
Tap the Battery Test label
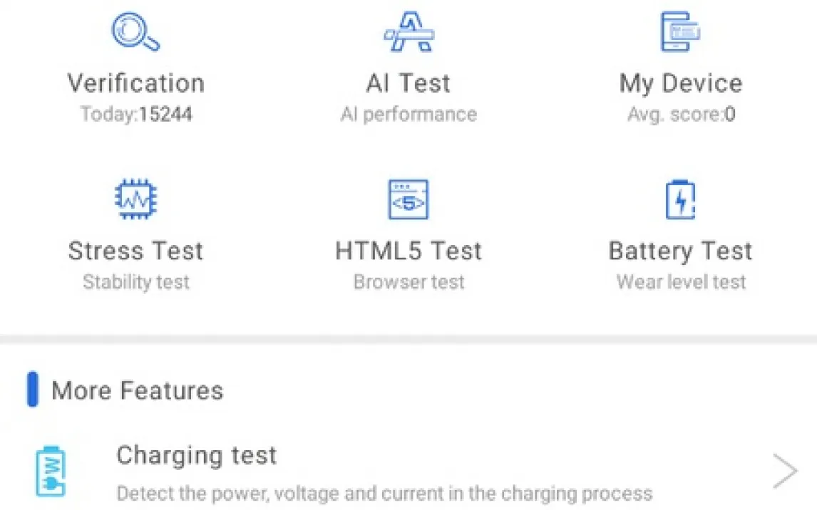[x=681, y=251]
